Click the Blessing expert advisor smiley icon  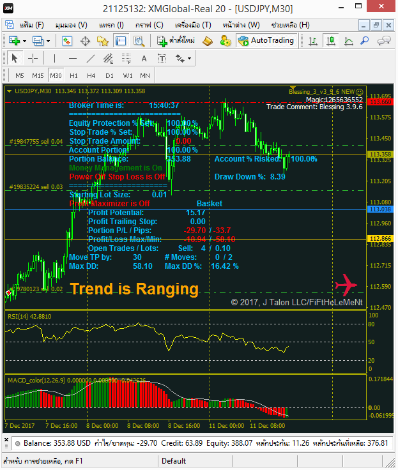pyautogui.click(x=359, y=92)
